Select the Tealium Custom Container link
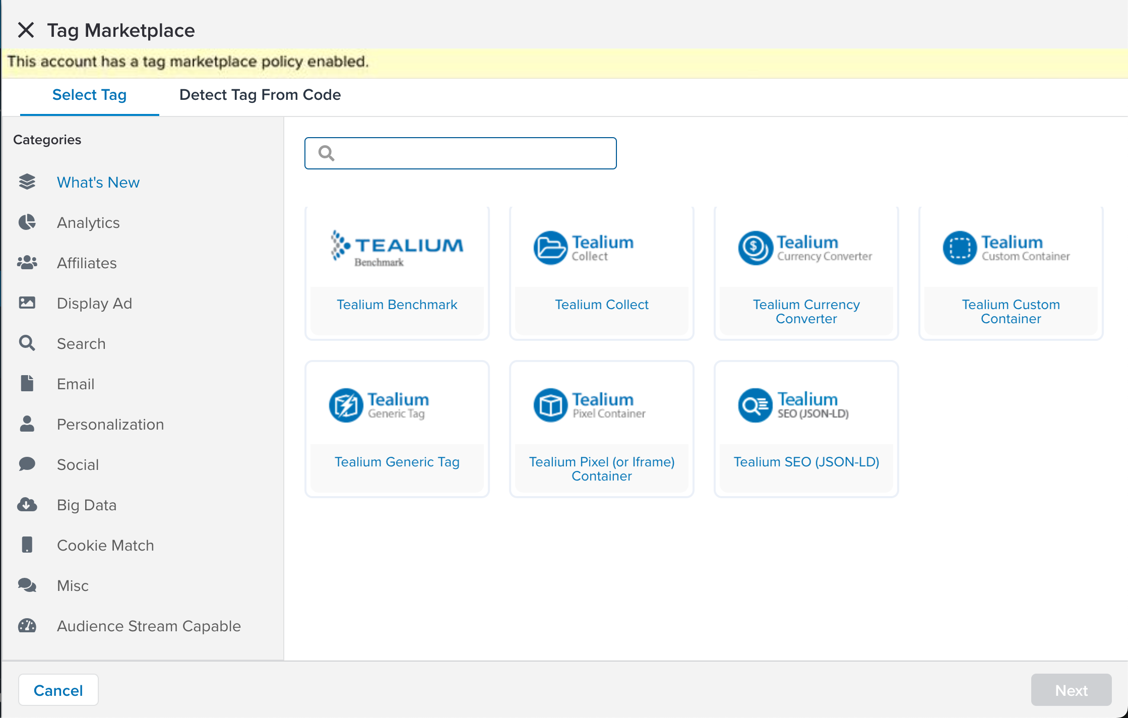Viewport: 1128px width, 718px height. click(x=1011, y=312)
